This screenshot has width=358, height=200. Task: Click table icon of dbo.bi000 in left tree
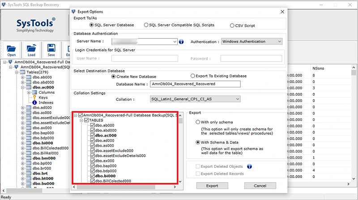[x=29, y=143]
